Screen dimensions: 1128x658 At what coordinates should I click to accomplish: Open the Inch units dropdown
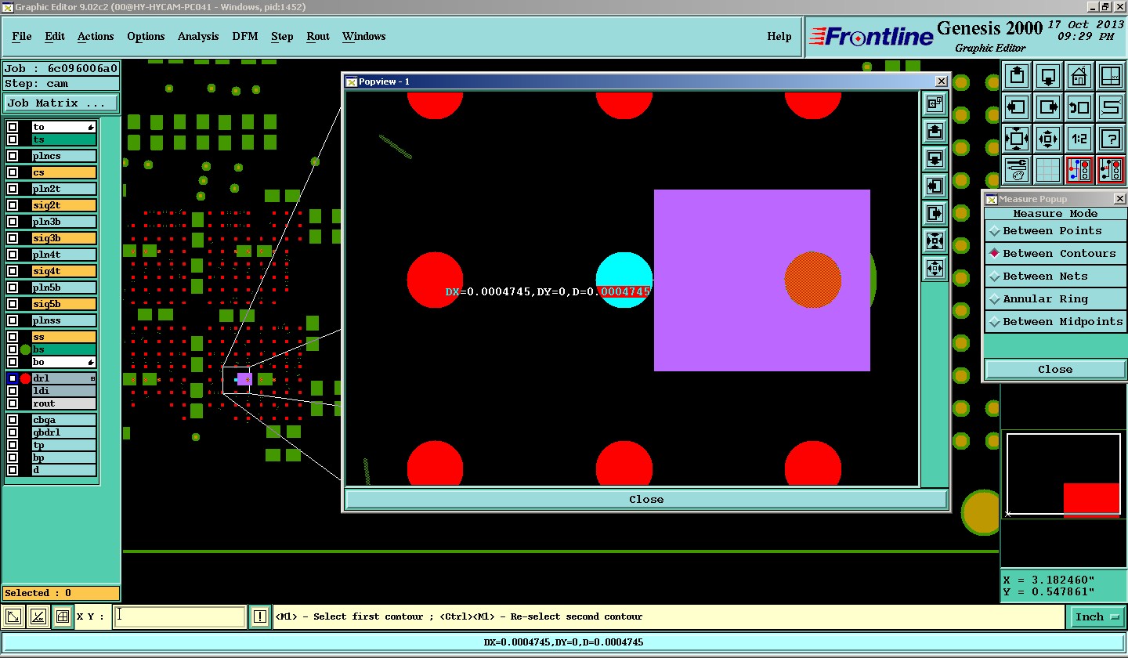pos(1096,617)
